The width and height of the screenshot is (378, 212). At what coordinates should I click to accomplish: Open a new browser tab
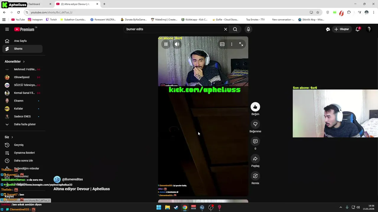click(104, 4)
